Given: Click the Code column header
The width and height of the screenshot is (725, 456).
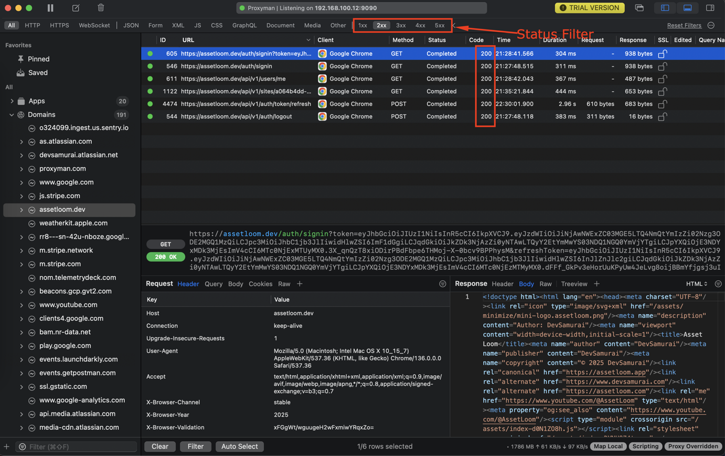Looking at the screenshot, I should click(476, 40).
